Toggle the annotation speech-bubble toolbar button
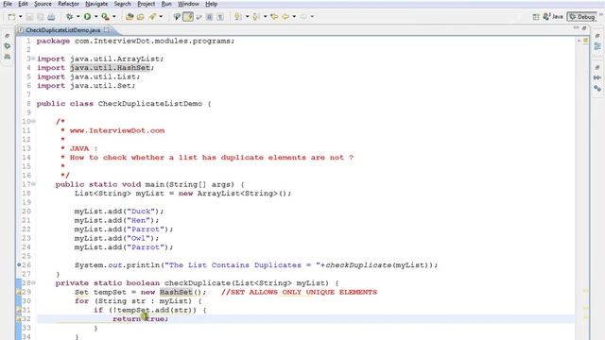 point(177,17)
